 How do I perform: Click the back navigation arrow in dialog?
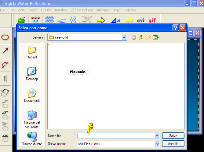(x=134, y=38)
